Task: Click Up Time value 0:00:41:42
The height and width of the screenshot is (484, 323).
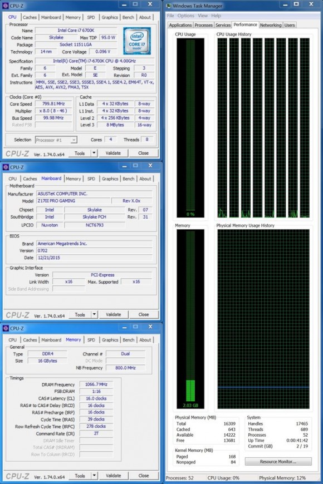Action: pos(297,441)
